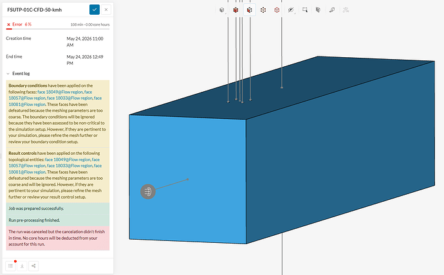The image size is (444, 275).
Task: Activate the select edges tool
Action: 263,10
